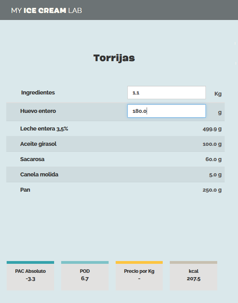Select the Sacarosa ingredient row
Image resolution: width=238 pixels, height=303 pixels.
[32, 159]
